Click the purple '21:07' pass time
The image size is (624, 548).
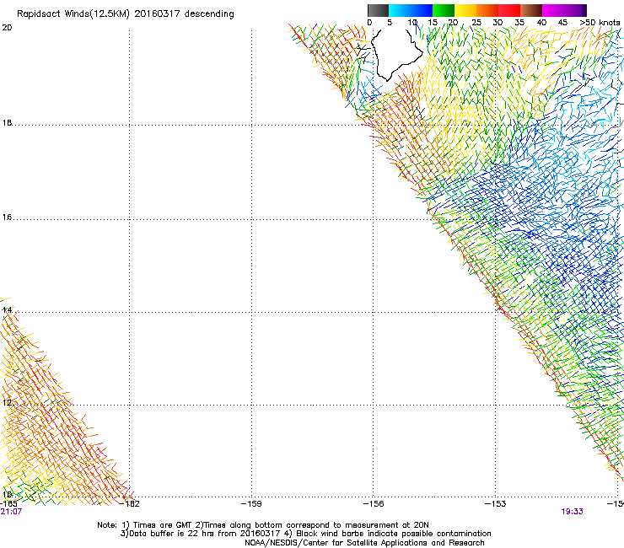[x=11, y=512]
